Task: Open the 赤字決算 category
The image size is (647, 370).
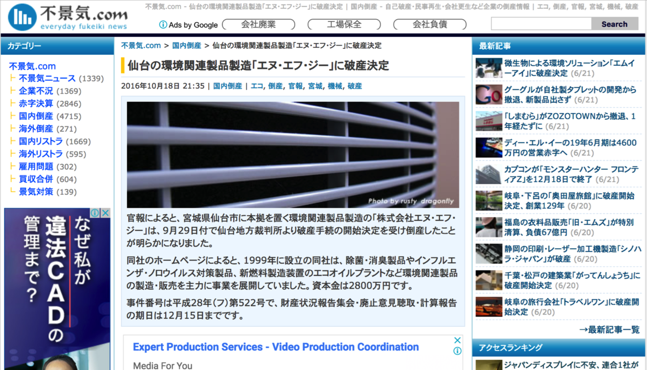Action: point(36,104)
